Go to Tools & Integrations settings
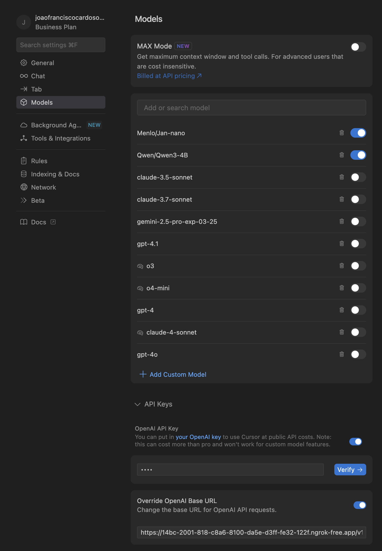The height and width of the screenshot is (551, 382). point(61,138)
